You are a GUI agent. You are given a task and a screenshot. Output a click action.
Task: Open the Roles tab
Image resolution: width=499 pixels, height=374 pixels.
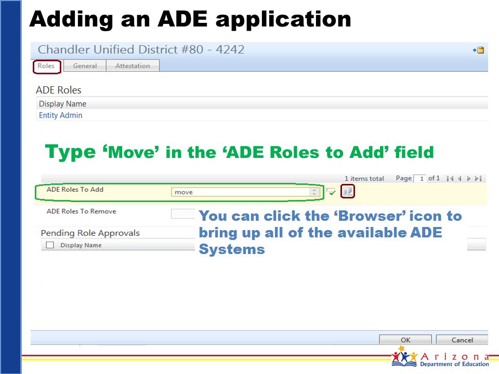(46, 66)
